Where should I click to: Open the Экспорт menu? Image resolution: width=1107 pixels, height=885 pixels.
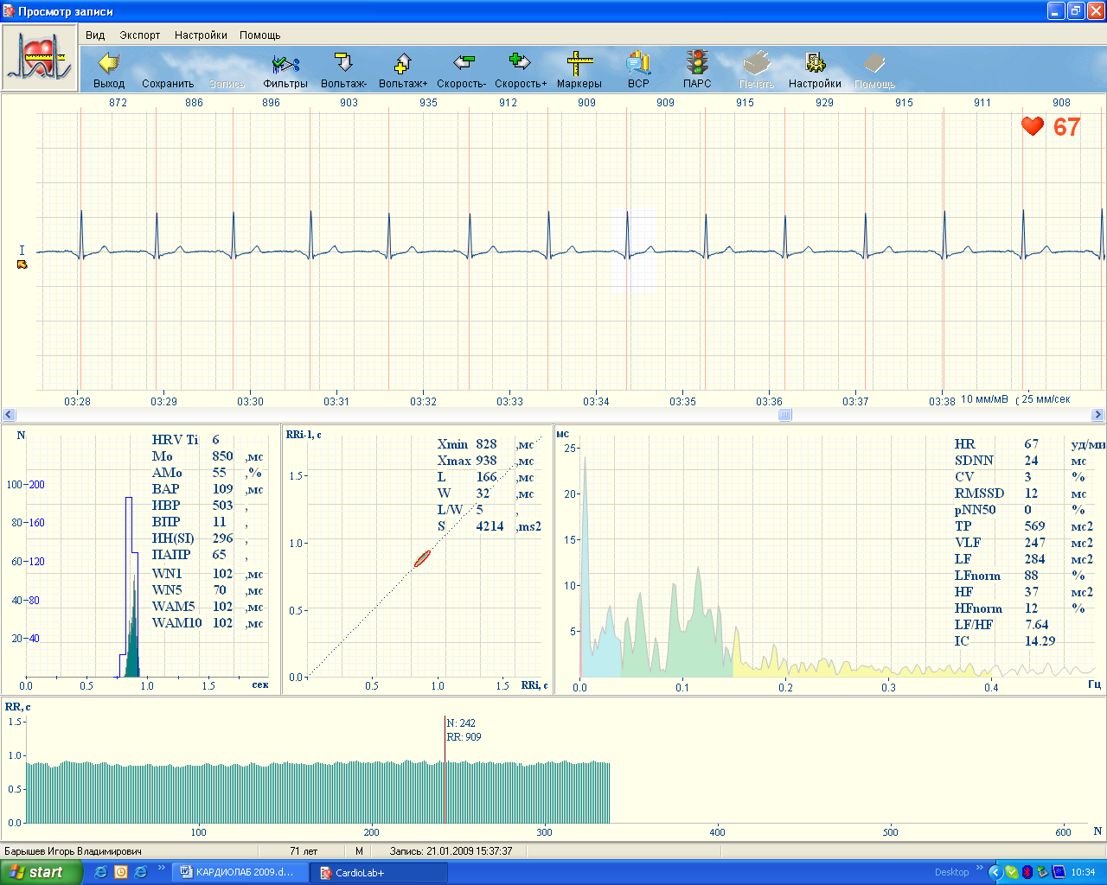point(140,35)
